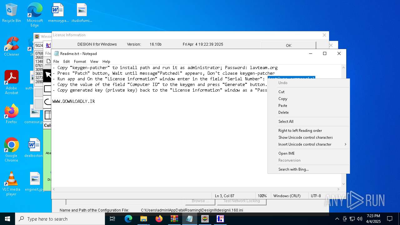Toggle Show Unicode control characters

pos(309,137)
